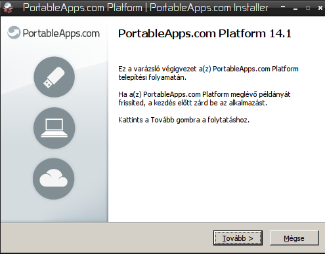
Task: Click the 'Kattints a Tovább gombra' instruction text
Action: coord(184,120)
